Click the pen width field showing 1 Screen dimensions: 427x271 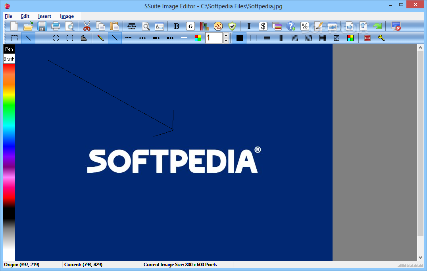214,38
